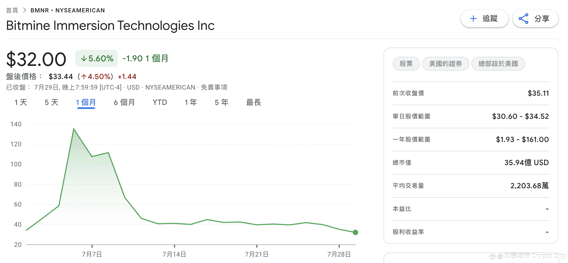Image resolution: width=568 pixels, height=263 pixels.
Task: Click the share icon next to 分享
Action: pos(523,19)
